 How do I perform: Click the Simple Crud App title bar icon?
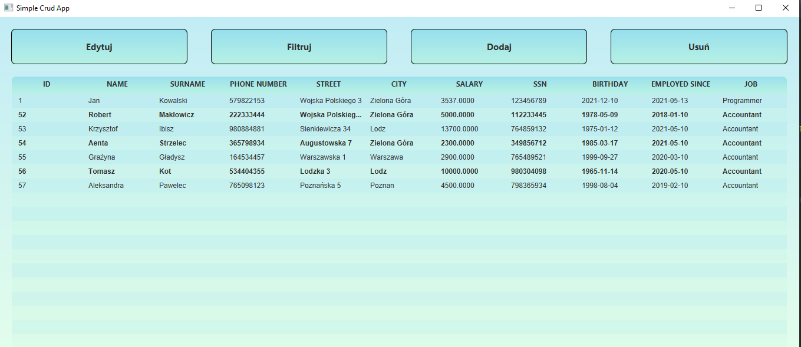tap(8, 8)
